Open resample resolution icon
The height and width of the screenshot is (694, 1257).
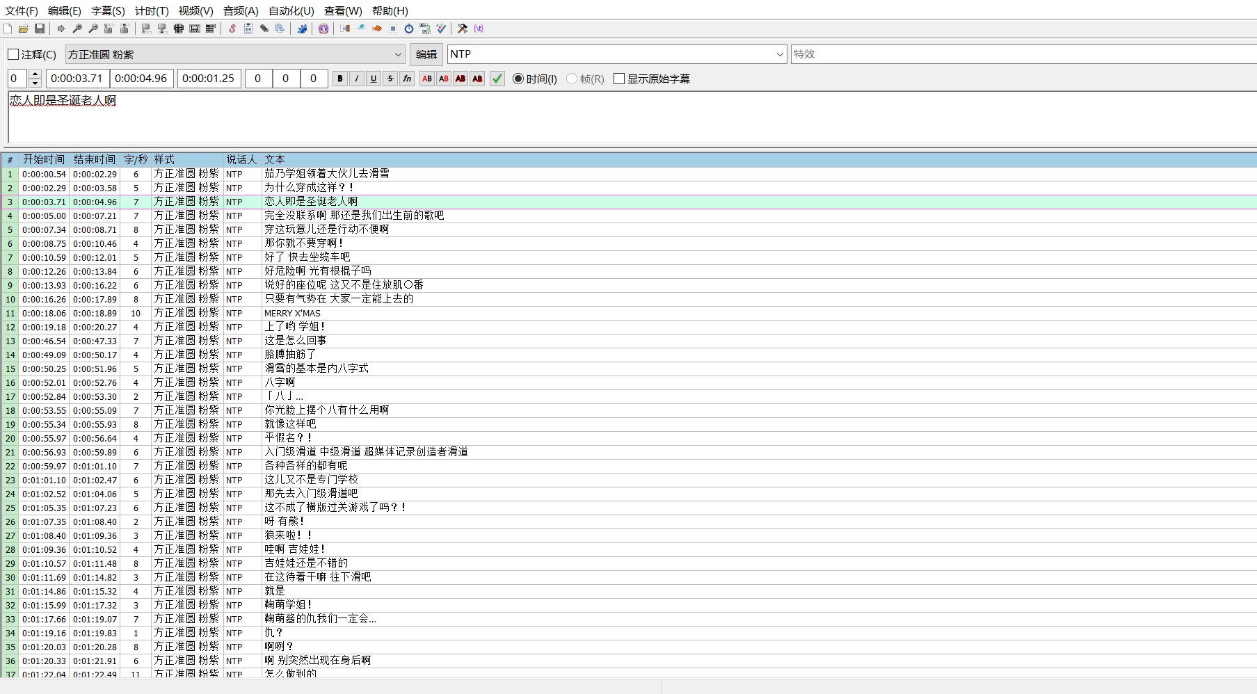coord(393,29)
